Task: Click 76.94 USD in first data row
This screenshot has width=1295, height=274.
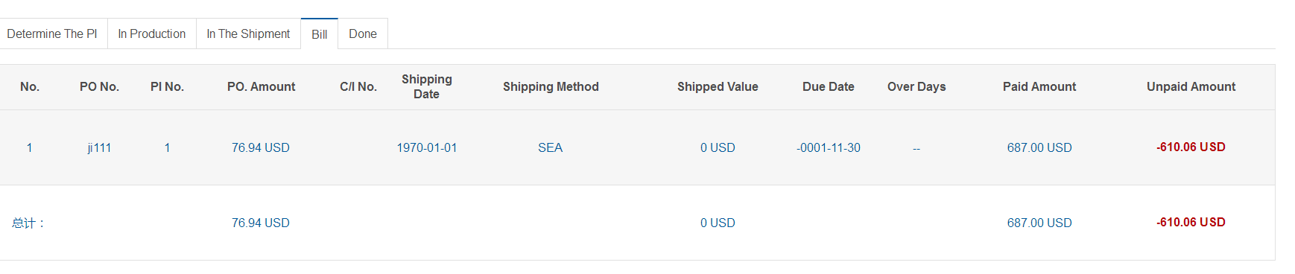Action: 261,147
